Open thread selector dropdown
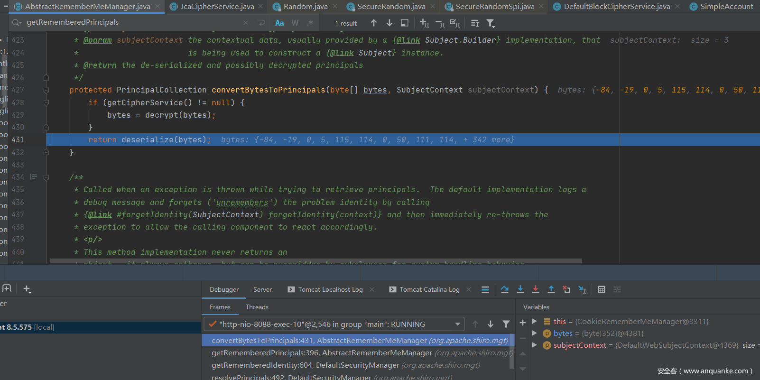Screen dimensions: 760x380 point(457,324)
